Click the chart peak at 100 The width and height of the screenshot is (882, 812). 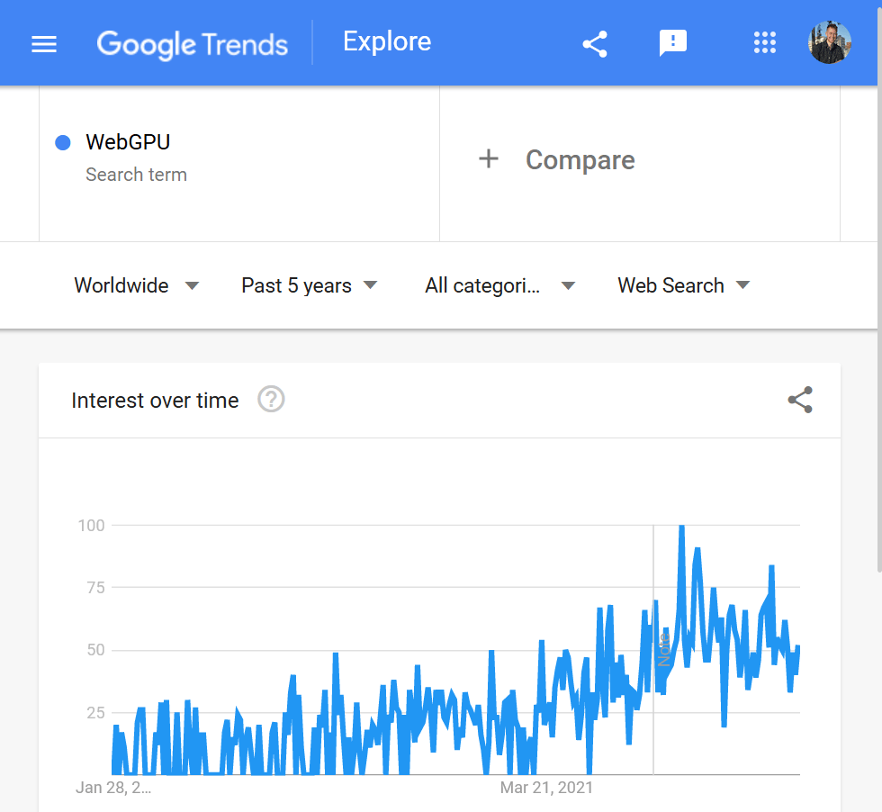click(682, 528)
